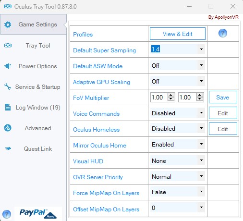This screenshot has height=221, width=243.
Task: Open the Game Settings tab
Action: coord(33,25)
